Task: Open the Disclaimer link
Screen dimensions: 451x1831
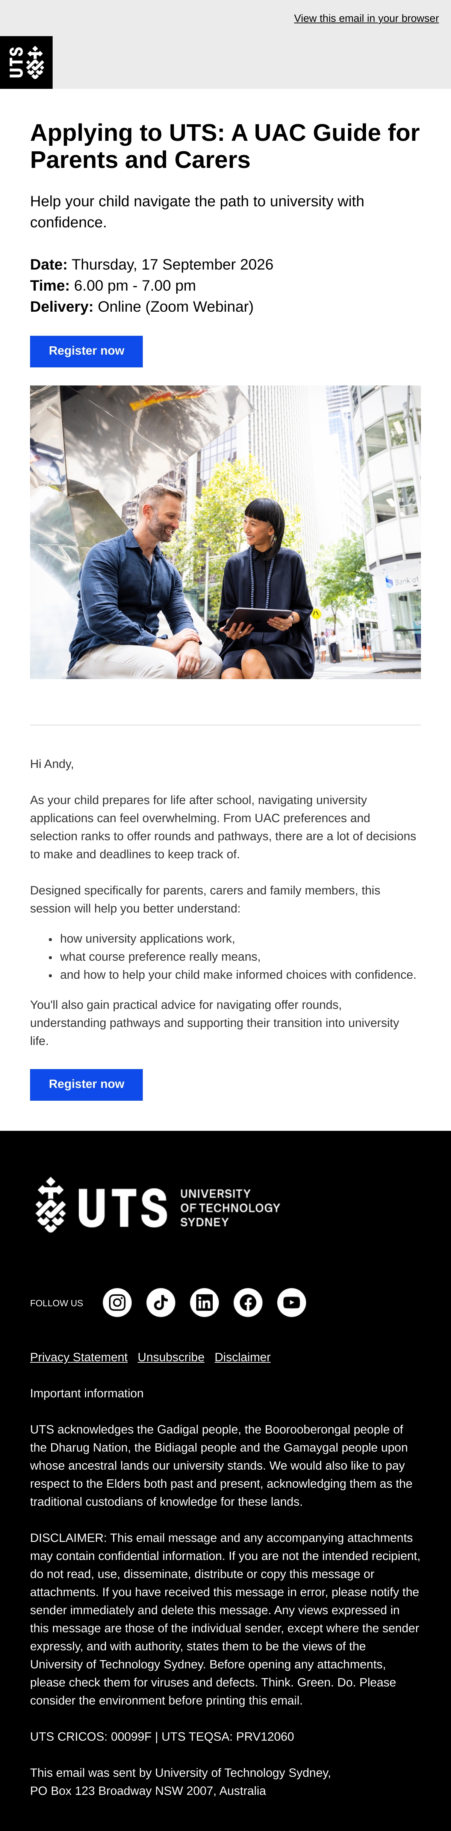Action: [242, 1357]
